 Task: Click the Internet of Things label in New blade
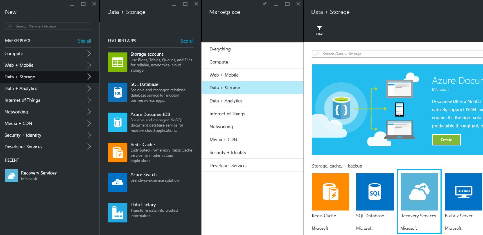coord(22,100)
